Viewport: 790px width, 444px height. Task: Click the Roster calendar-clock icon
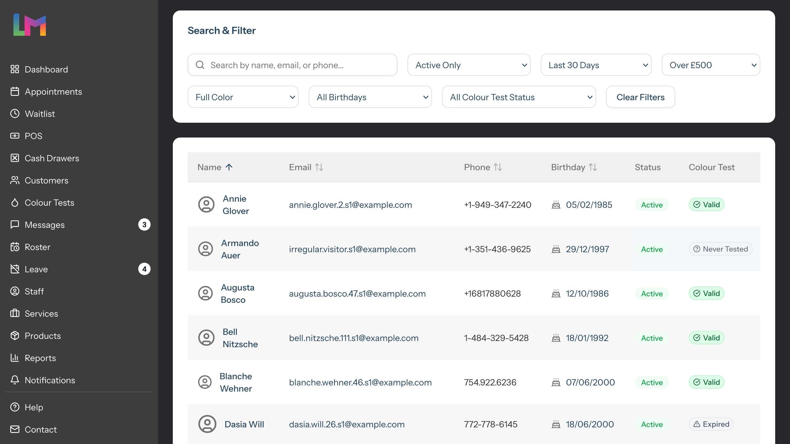click(x=15, y=247)
